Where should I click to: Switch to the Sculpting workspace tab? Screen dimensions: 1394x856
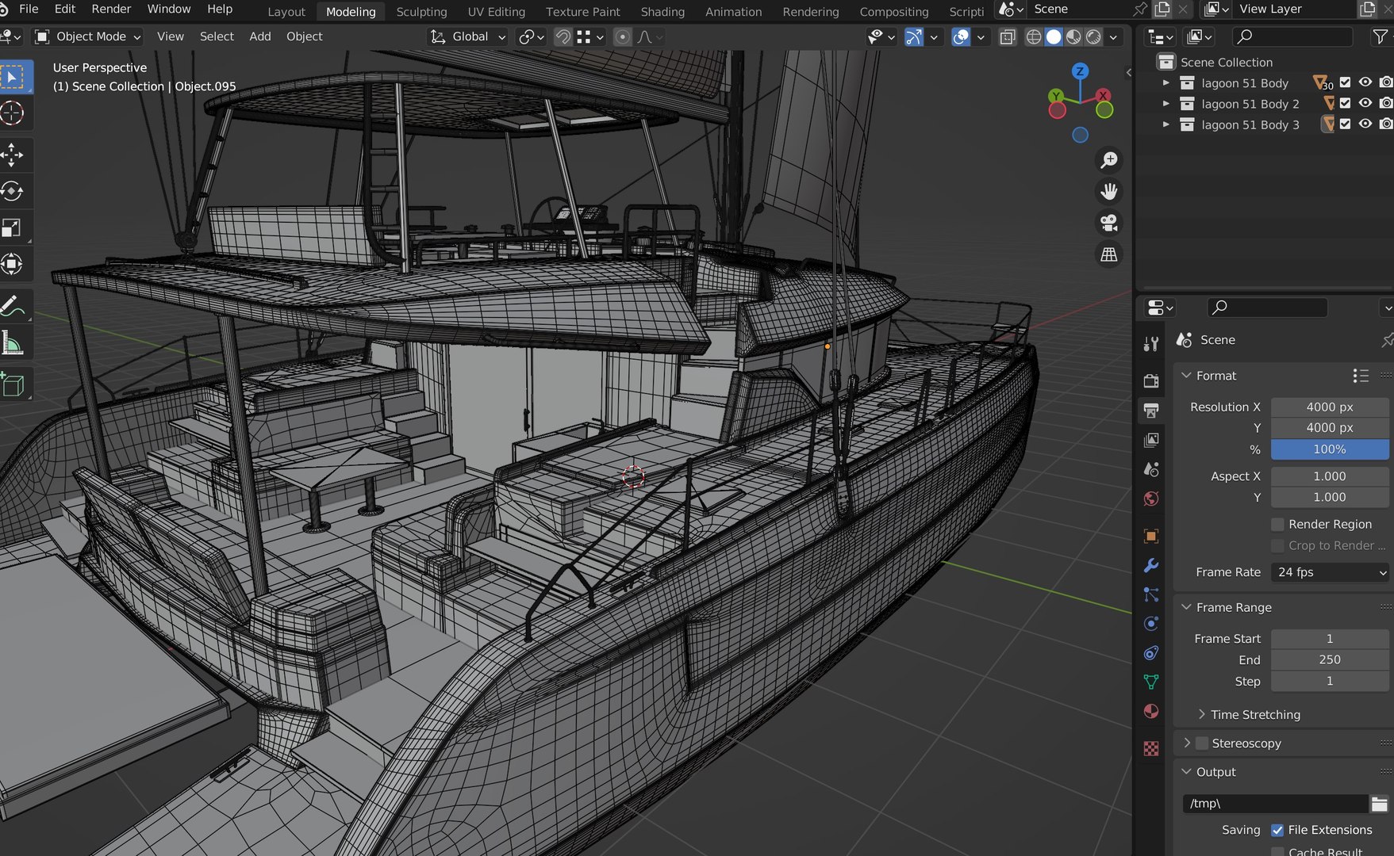click(x=421, y=12)
